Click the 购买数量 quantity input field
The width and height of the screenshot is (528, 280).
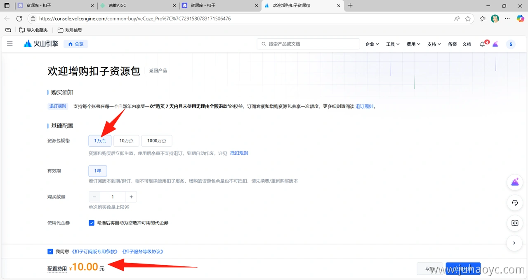point(113,197)
